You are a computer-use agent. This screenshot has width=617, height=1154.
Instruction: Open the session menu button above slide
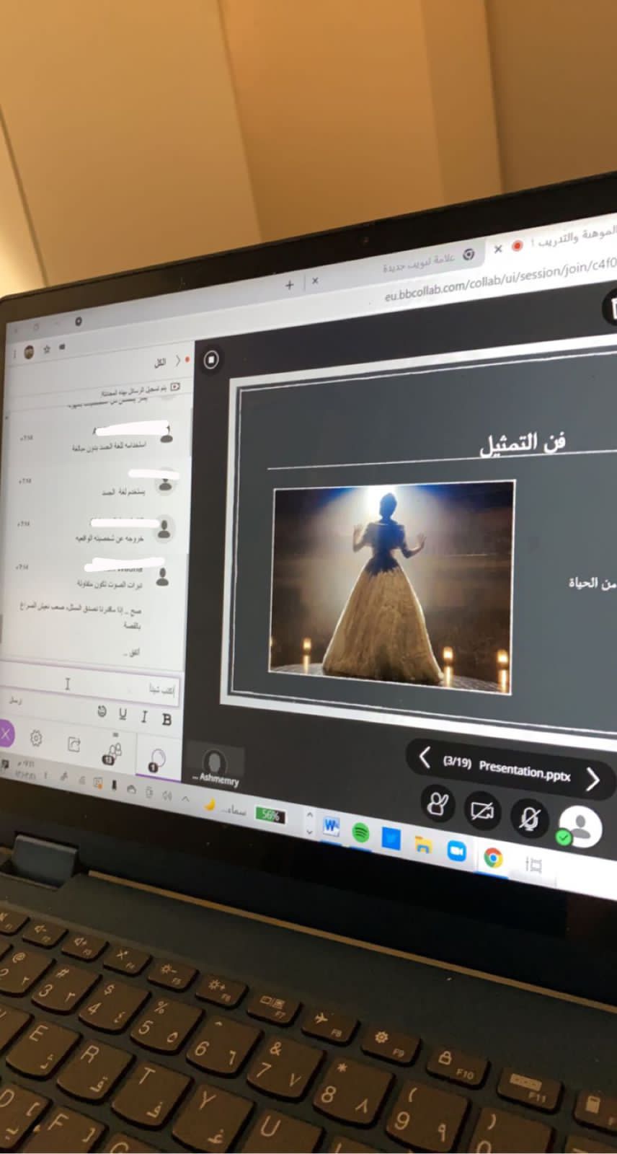click(210, 359)
